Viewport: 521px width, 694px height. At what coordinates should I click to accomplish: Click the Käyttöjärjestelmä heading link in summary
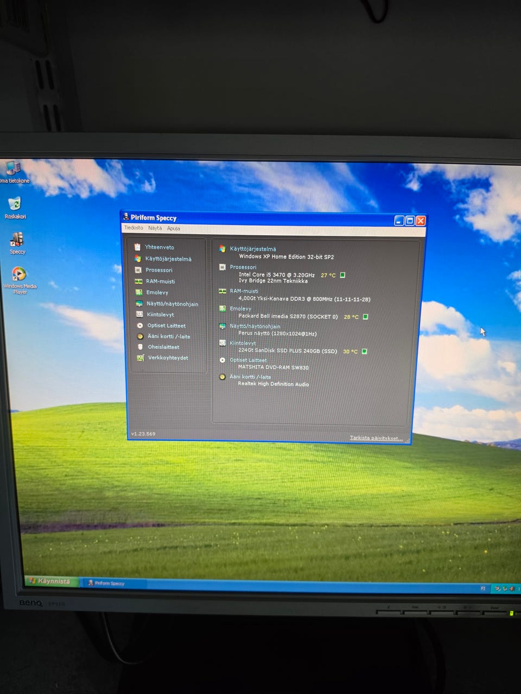click(x=253, y=249)
